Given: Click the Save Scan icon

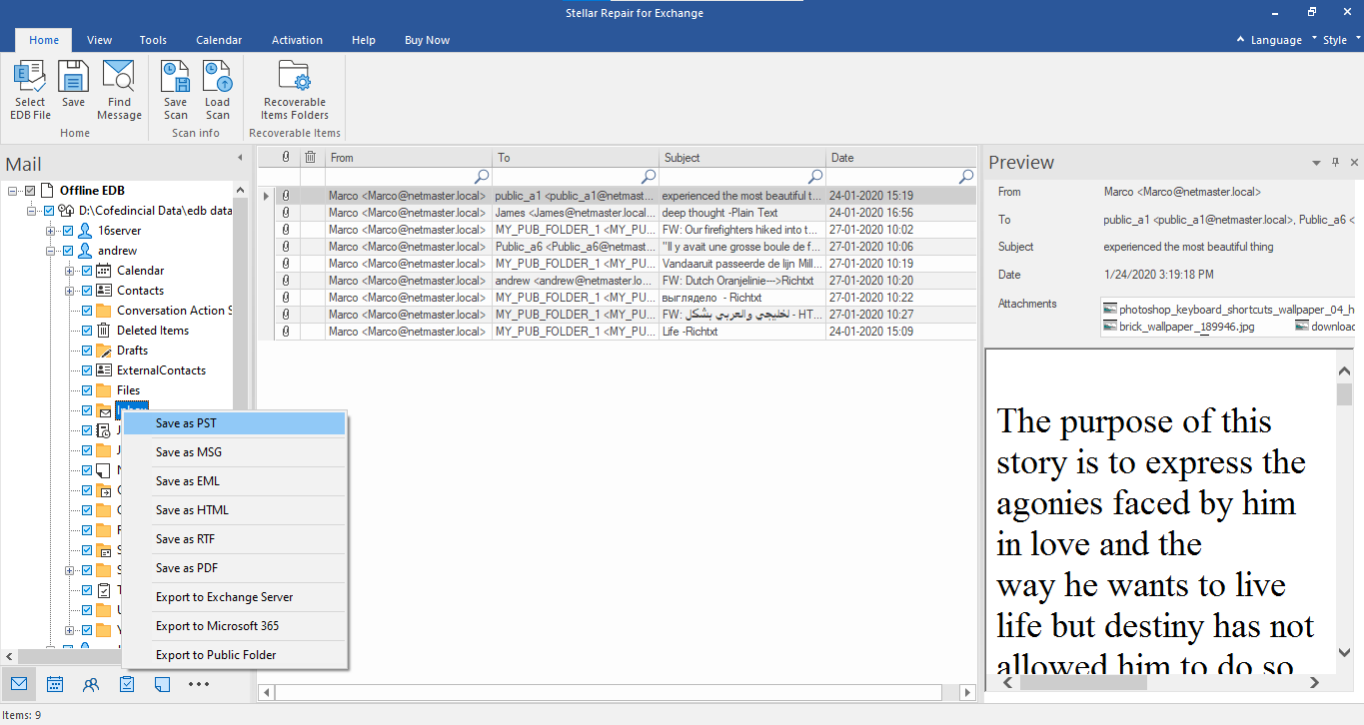Looking at the screenshot, I should [x=175, y=77].
